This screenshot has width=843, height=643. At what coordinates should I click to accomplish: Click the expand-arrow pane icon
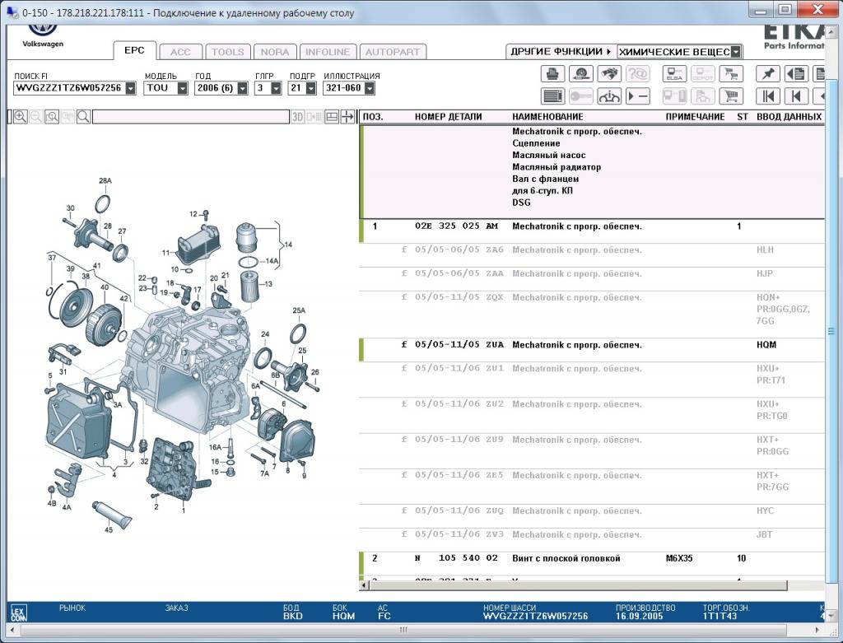click(x=348, y=117)
